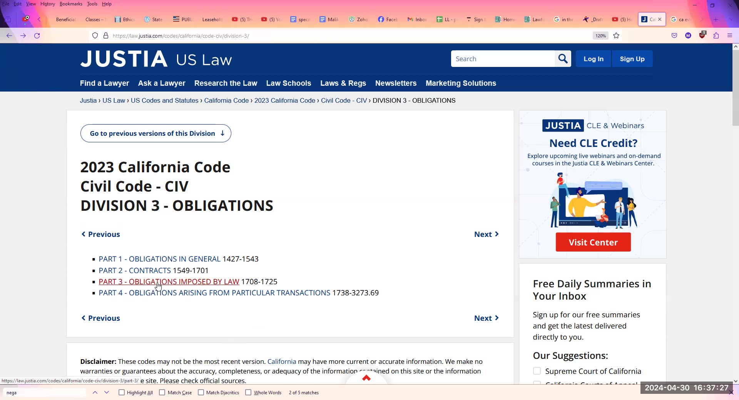
Task: Check the Supreme Court of California box
Action: pos(537,371)
